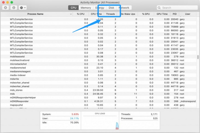200x133 pixels.
Task: Select the mDNSResponder process name
Action: point(19,101)
